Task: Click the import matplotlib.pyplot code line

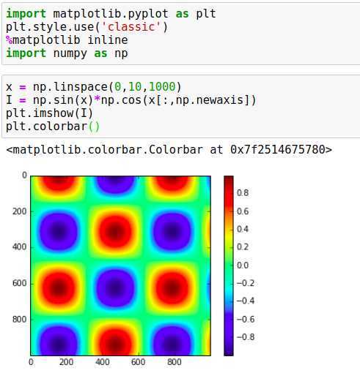Action: [x=111, y=14]
